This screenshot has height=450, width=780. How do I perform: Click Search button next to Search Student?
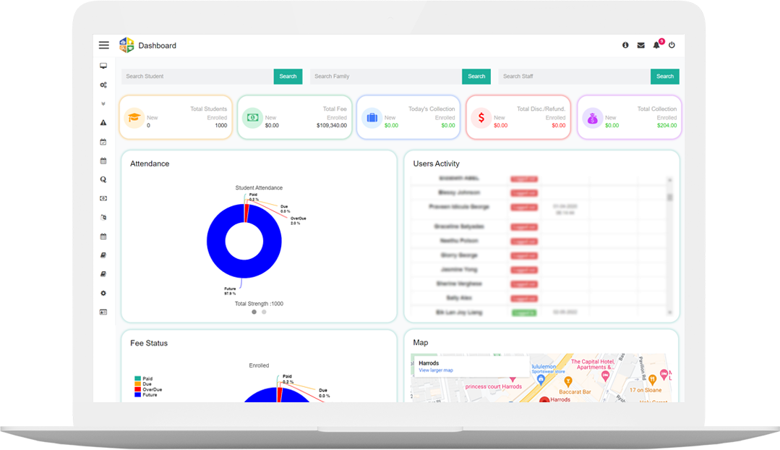click(x=288, y=77)
